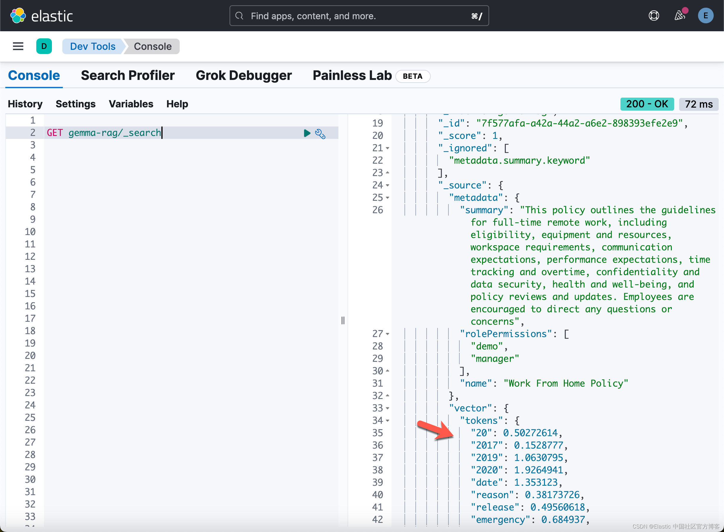Open the History panel
Image resolution: width=724 pixels, height=532 pixels.
25,104
